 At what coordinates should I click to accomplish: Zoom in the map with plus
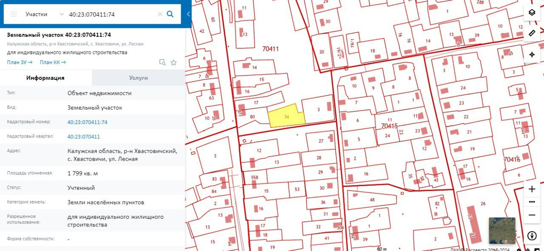point(532,189)
